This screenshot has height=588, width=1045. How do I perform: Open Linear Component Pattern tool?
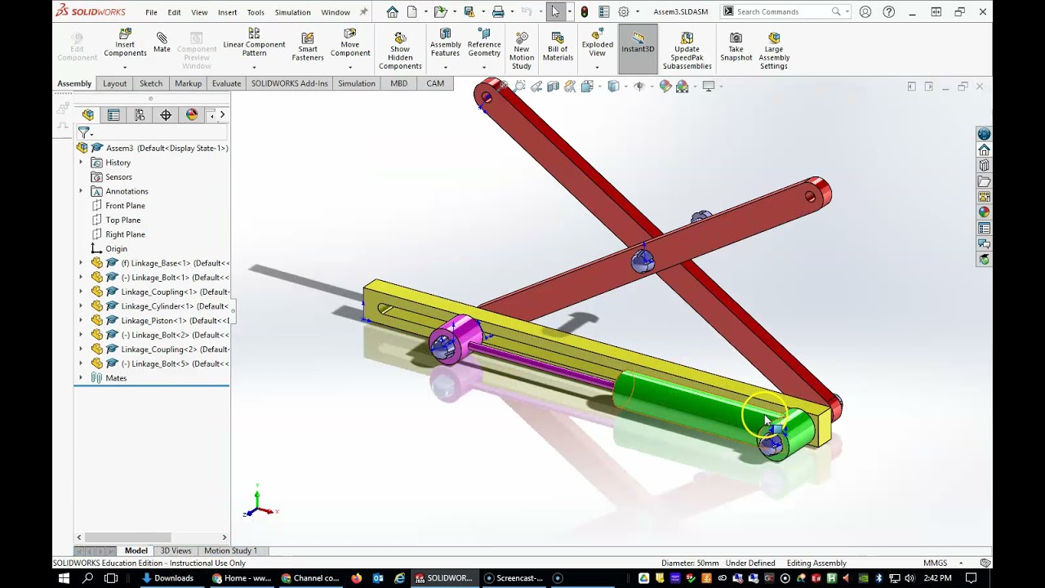pos(254,43)
